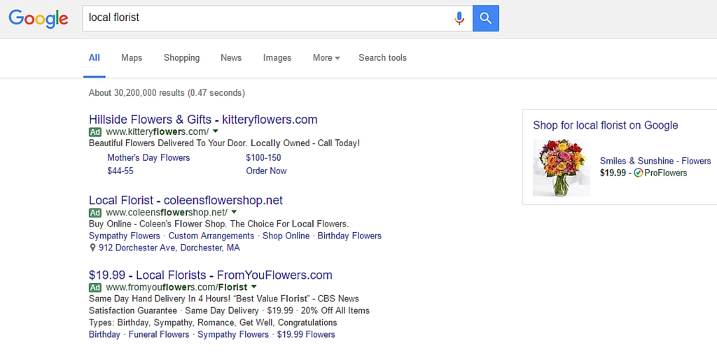Open Hillside Flowers & Gifts ad headline
Screen dimensions: 717x358
coord(203,120)
